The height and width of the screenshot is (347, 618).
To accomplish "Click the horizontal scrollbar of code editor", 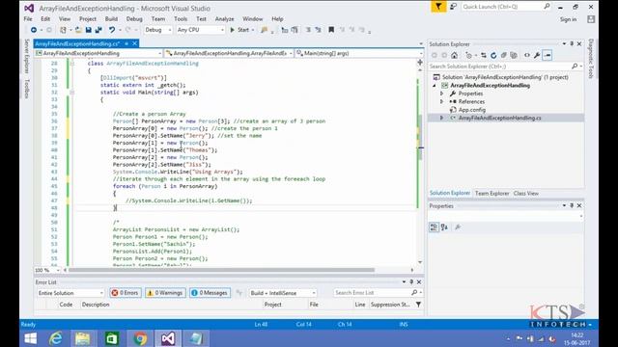I will [221, 270].
